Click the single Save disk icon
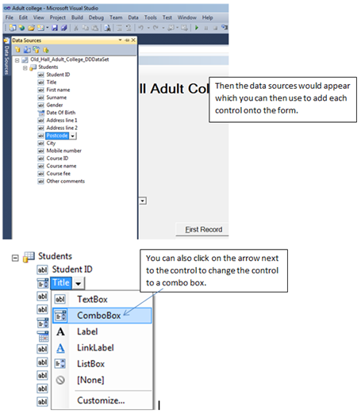The image size is (361, 417). pyautogui.click(x=55, y=28)
